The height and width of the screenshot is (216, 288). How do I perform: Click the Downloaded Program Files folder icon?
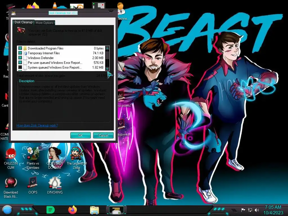[x=25, y=48]
